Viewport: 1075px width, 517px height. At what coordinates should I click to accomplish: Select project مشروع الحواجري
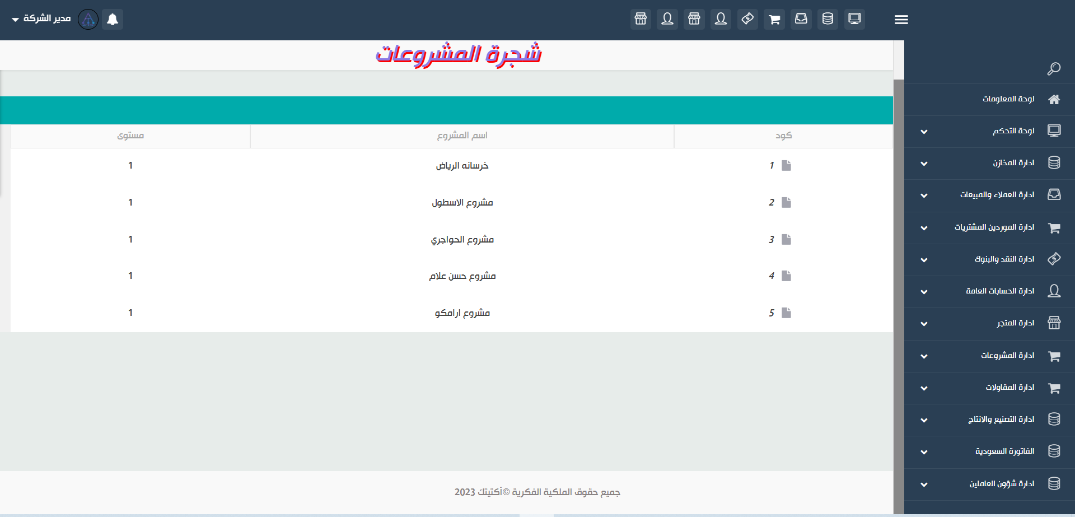pos(462,240)
